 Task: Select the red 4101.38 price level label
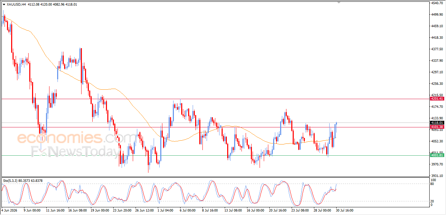coord(437,127)
